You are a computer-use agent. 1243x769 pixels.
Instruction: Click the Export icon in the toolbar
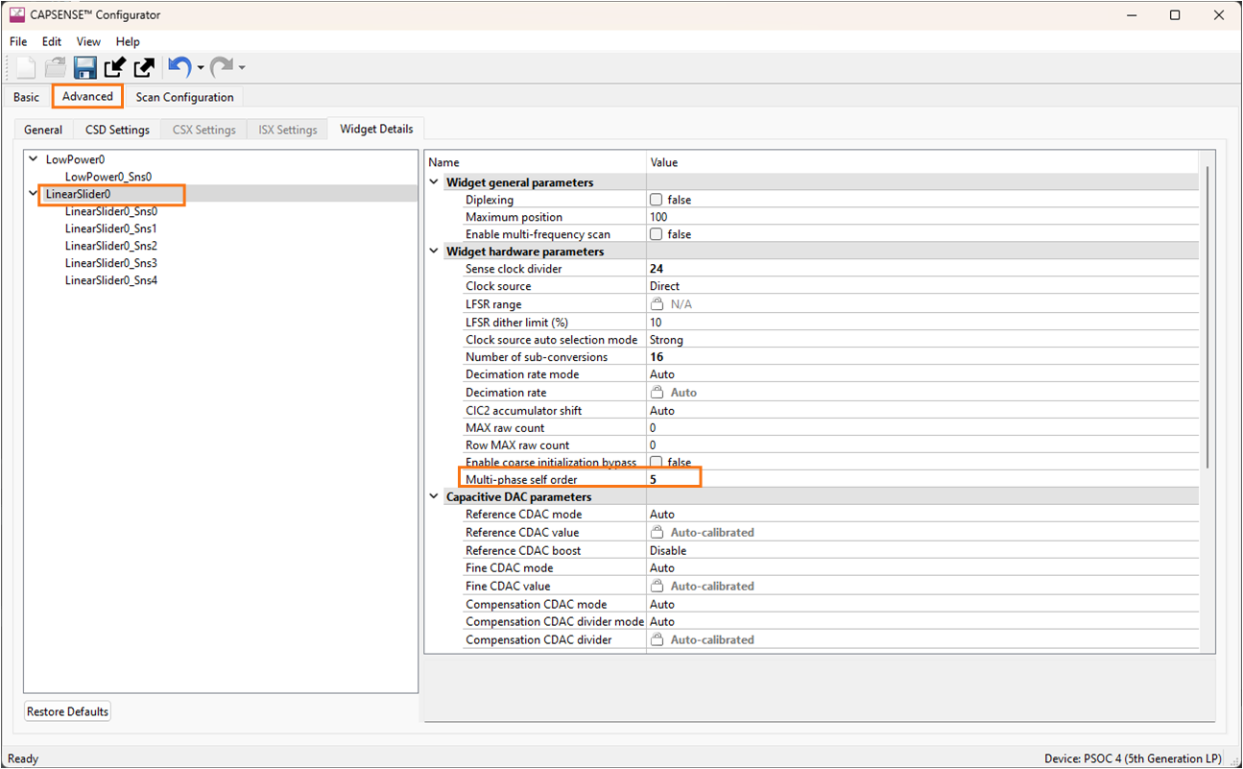pyautogui.click(x=144, y=67)
